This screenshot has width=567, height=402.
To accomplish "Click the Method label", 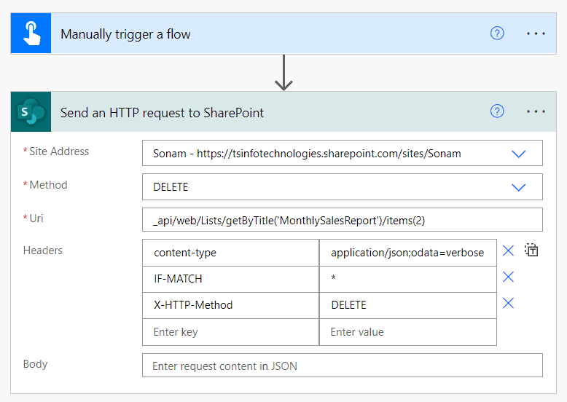I will tap(48, 185).
